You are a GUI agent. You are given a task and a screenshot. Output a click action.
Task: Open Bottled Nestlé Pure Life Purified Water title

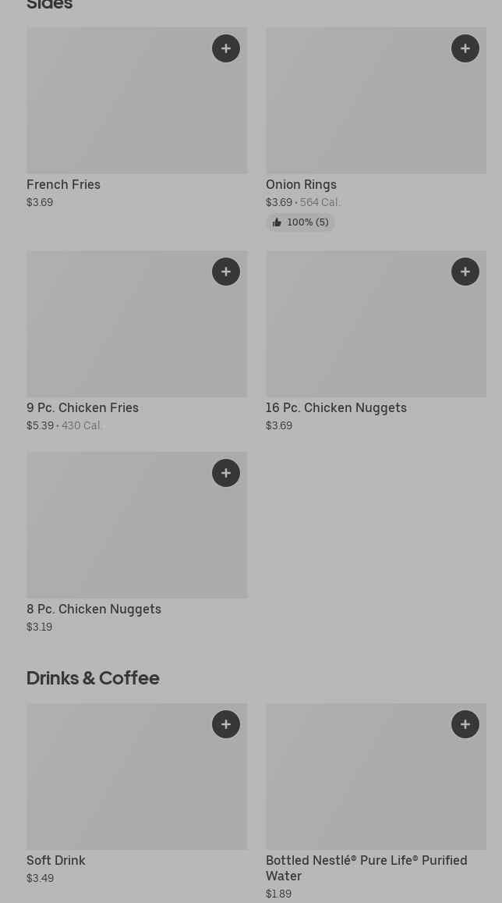point(366,868)
